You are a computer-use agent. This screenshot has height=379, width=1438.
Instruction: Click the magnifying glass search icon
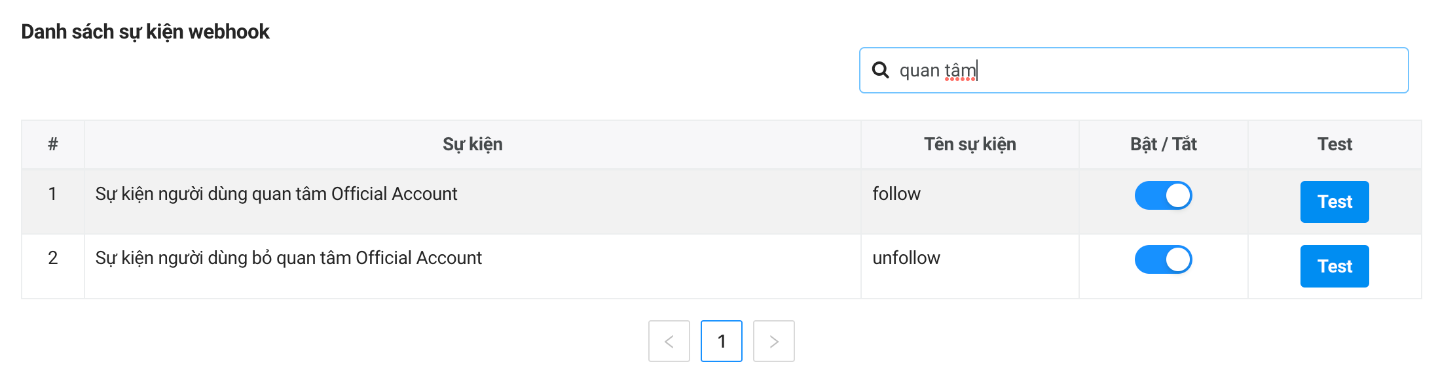click(881, 70)
